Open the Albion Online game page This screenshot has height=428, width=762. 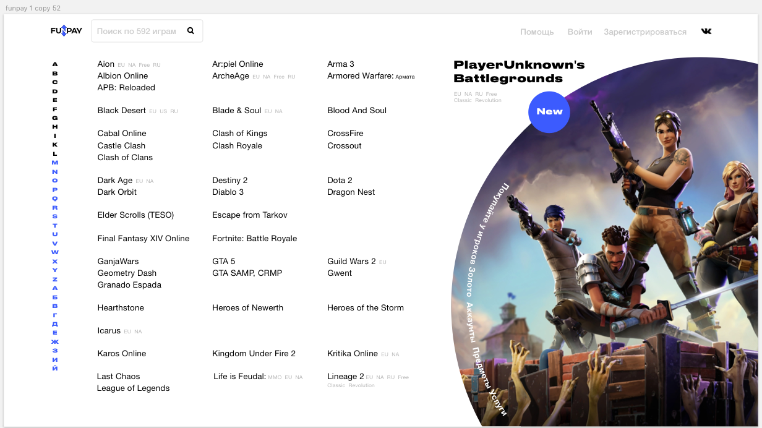pyautogui.click(x=122, y=76)
